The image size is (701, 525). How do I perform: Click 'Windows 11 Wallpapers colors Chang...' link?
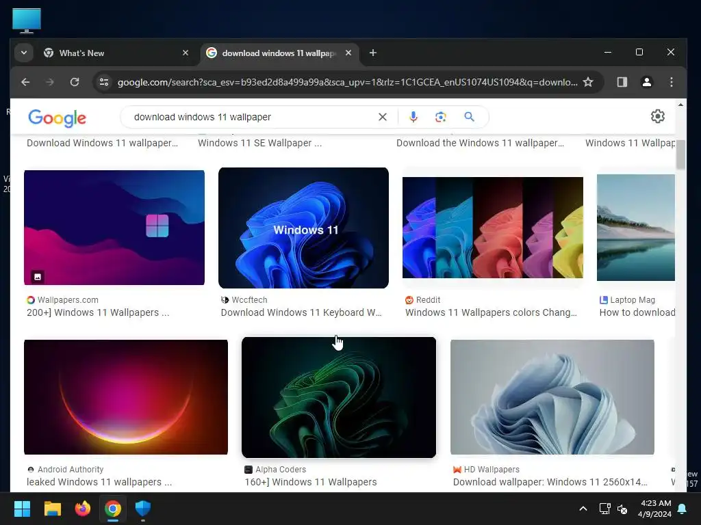[x=491, y=312]
